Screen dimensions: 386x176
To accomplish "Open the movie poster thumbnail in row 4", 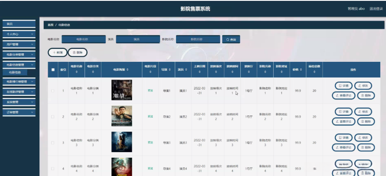I will point(121,167).
